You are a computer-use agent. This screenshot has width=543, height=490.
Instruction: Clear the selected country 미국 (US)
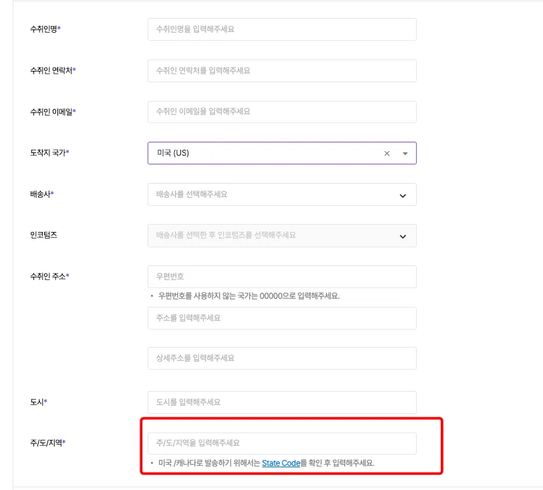[387, 153]
